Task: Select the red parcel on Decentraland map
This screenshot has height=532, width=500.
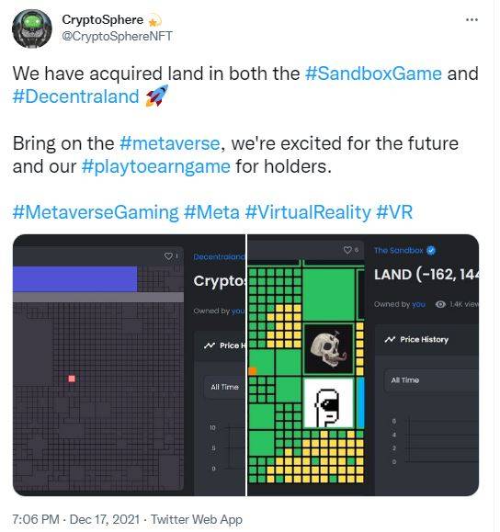Action: click(x=72, y=379)
